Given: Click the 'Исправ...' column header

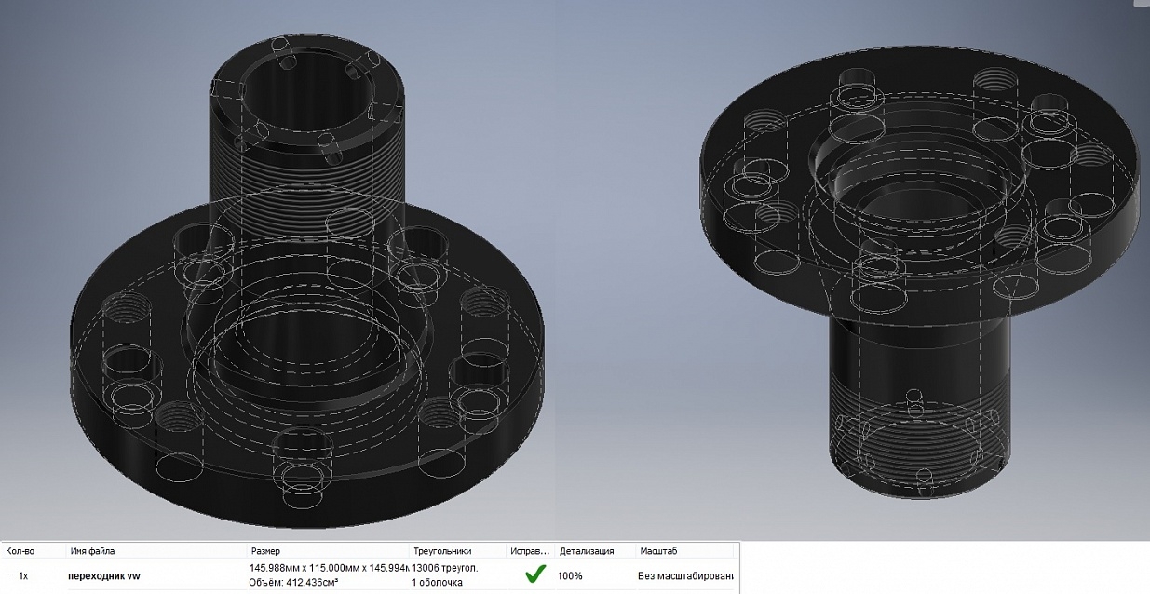Looking at the screenshot, I should click(x=531, y=551).
